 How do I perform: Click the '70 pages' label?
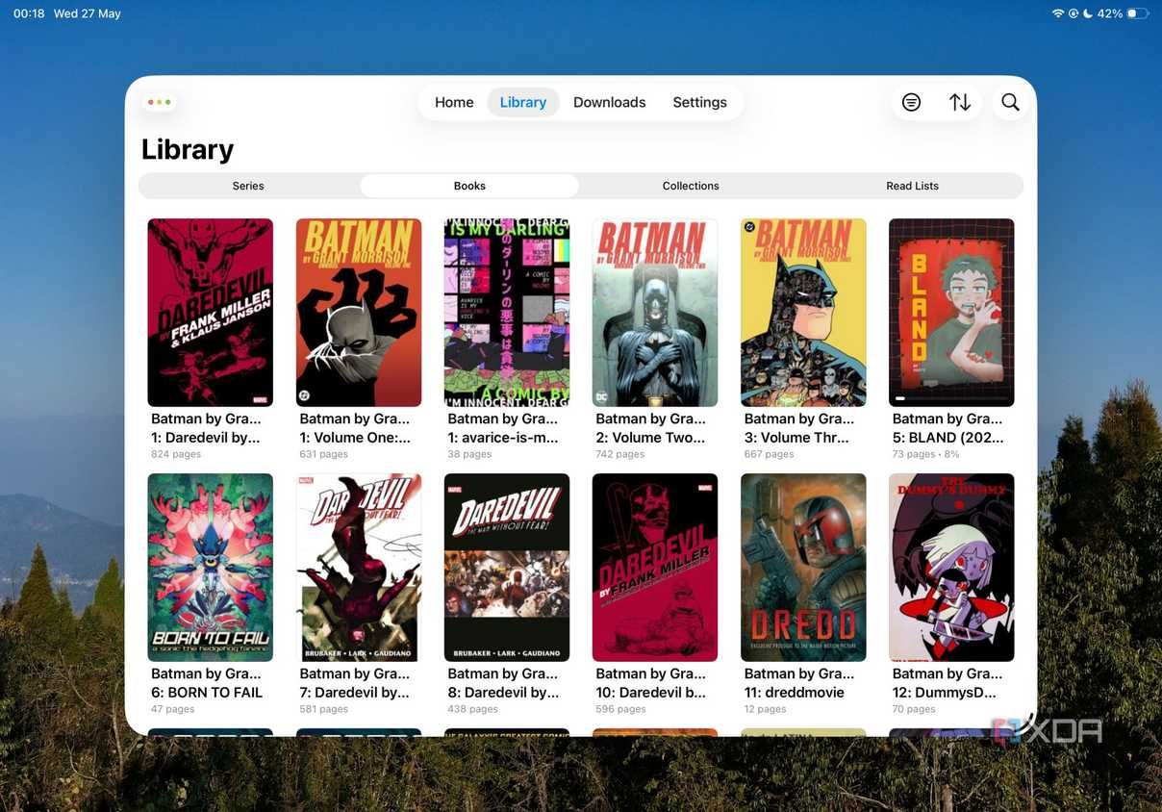click(914, 709)
